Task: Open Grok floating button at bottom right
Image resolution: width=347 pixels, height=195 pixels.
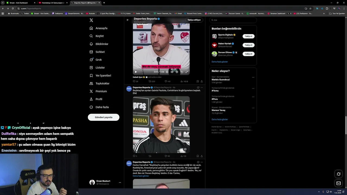Action: point(338,174)
